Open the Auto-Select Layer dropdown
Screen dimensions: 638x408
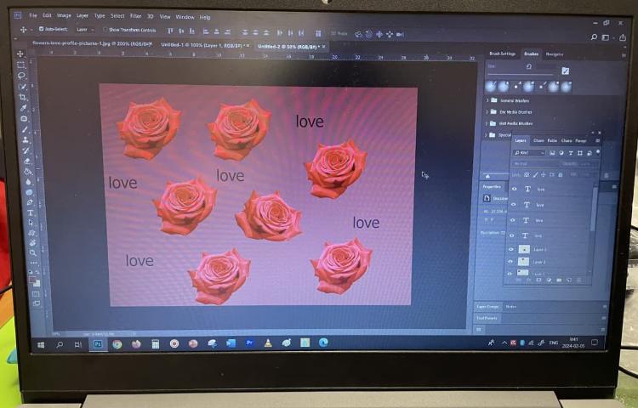click(85, 29)
